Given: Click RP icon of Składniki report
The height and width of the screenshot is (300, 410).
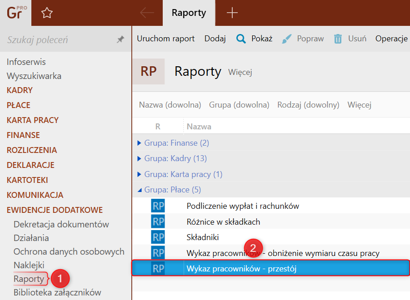Looking at the screenshot, I should pos(158,237).
